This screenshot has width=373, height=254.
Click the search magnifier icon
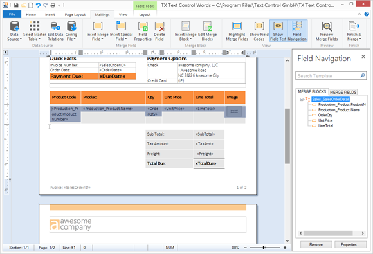coord(363,75)
